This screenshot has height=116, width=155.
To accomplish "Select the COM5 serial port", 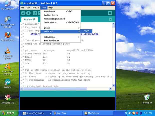I will click(x=86, y=31).
